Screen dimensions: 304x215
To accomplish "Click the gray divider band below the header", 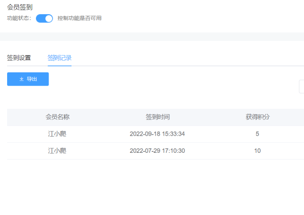I will click(x=152, y=36).
